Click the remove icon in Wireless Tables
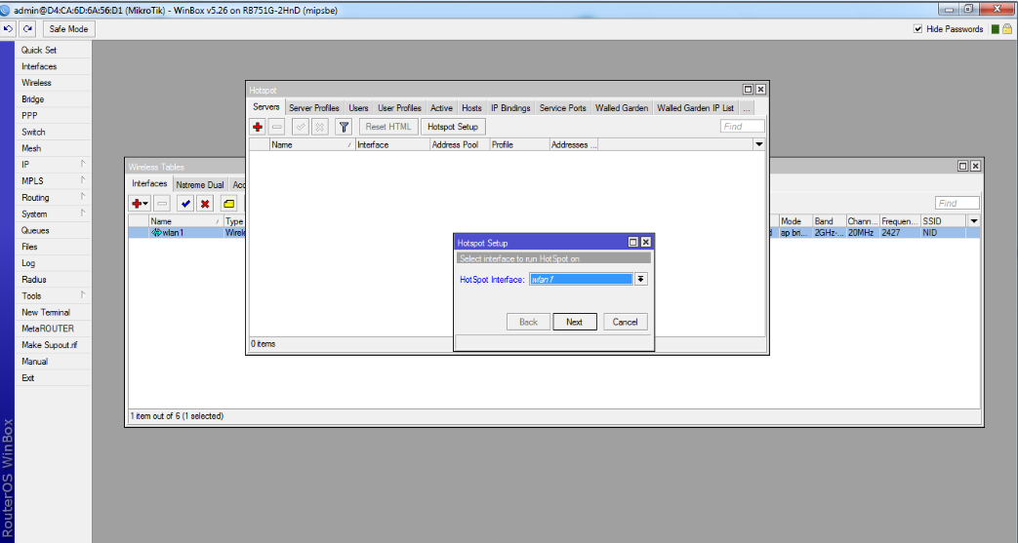This screenshot has width=1018, height=543. [162, 203]
